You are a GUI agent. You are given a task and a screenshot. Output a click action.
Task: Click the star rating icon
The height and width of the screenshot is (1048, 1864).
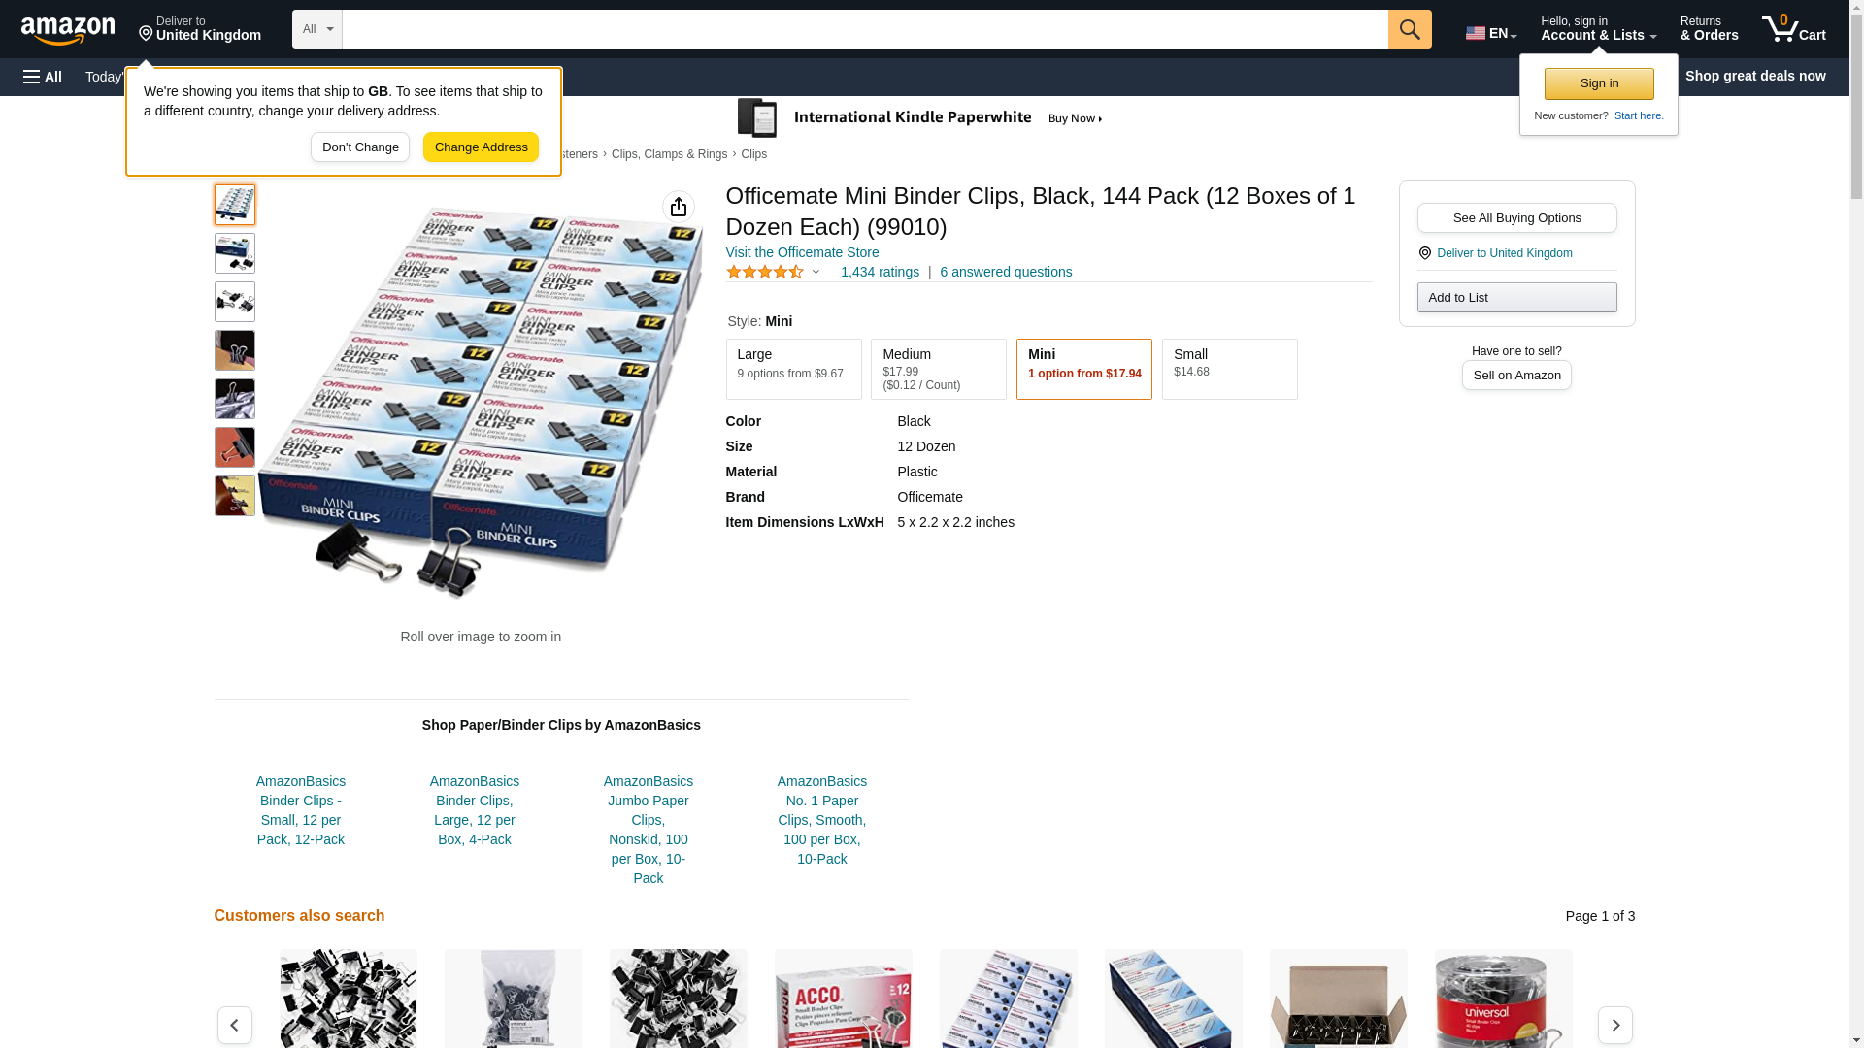click(765, 273)
